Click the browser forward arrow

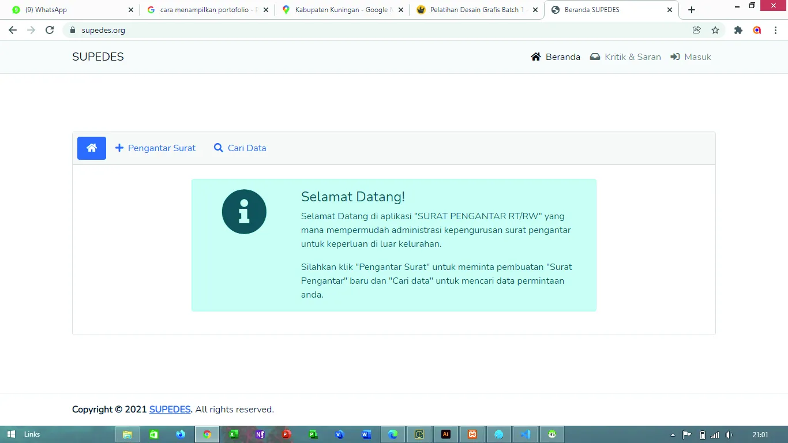31,30
